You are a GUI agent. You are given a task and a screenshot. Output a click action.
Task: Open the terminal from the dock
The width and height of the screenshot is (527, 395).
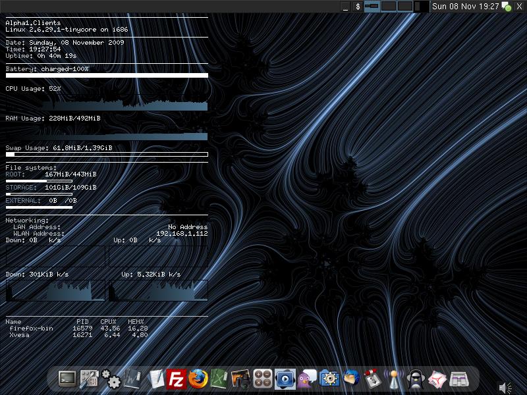tap(67, 379)
